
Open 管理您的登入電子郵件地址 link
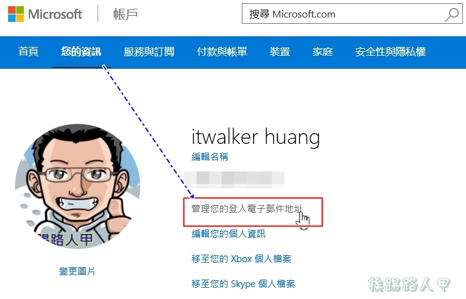click(x=247, y=209)
